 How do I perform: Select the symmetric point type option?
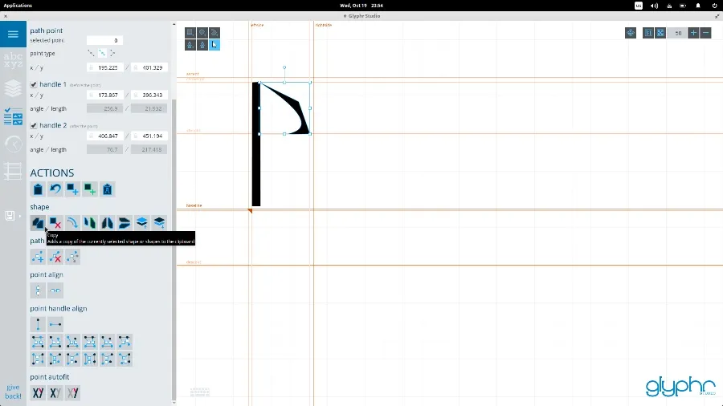(91, 53)
